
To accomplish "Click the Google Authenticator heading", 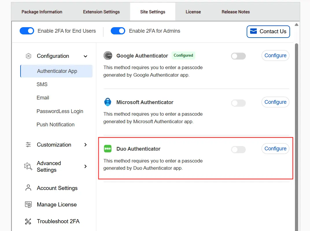I will point(142,56).
